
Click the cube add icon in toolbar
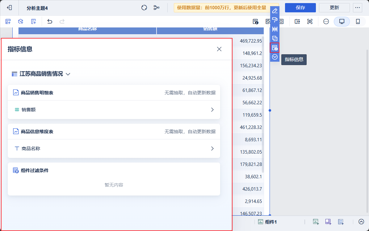coord(21,22)
